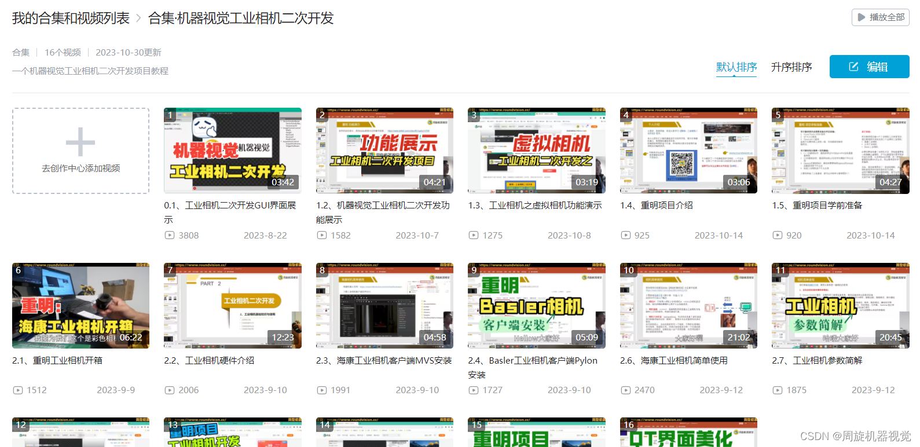This screenshot has height=447, width=920.
Task: Click the 2023-9-9 upload date
Action: (116, 390)
